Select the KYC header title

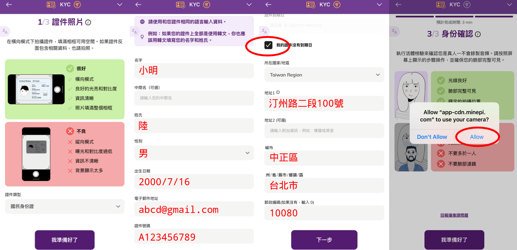tap(65, 5)
